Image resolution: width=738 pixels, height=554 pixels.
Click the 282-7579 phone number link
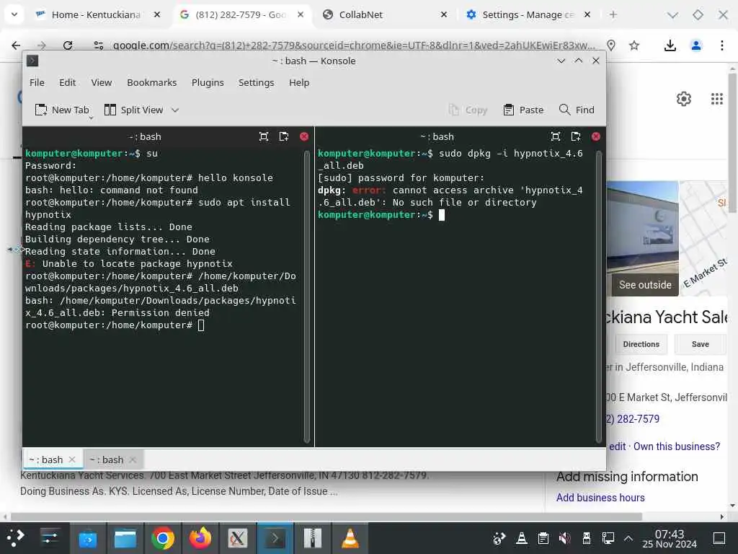[x=633, y=419]
